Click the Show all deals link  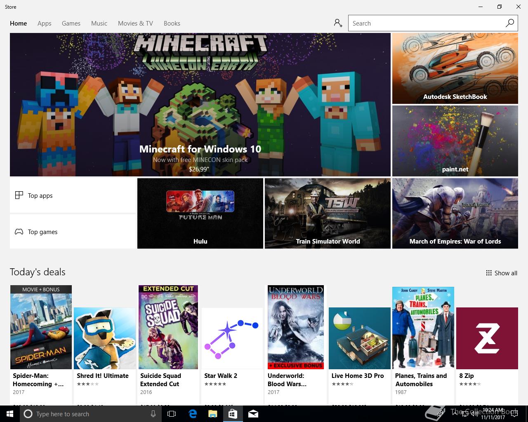[x=501, y=273]
